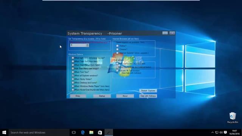242x136 pixels.
Task: Enable the Firefox checkbox
Action: 117,46
